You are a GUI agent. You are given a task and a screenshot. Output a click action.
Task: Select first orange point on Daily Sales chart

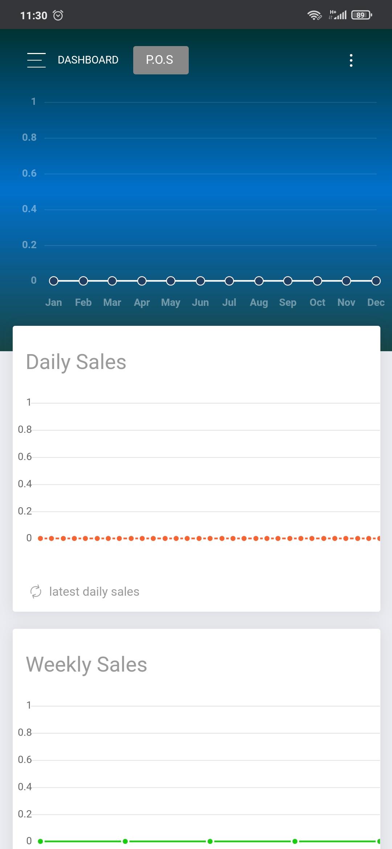[x=40, y=538]
